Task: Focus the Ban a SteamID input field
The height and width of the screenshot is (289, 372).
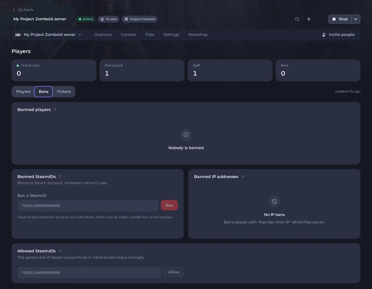Action: [88, 206]
